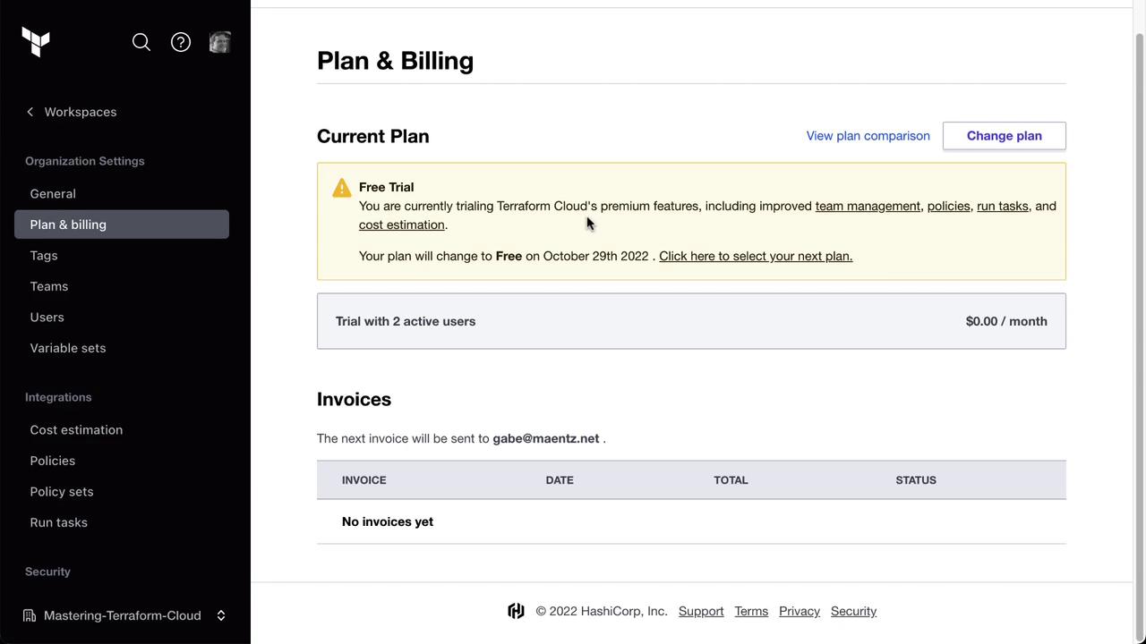
Task: Click the organization building icon
Action: [x=30, y=615]
